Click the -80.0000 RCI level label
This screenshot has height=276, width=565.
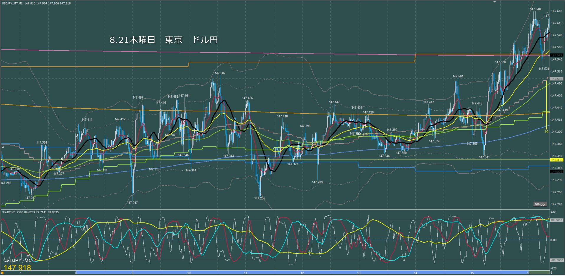556,260
